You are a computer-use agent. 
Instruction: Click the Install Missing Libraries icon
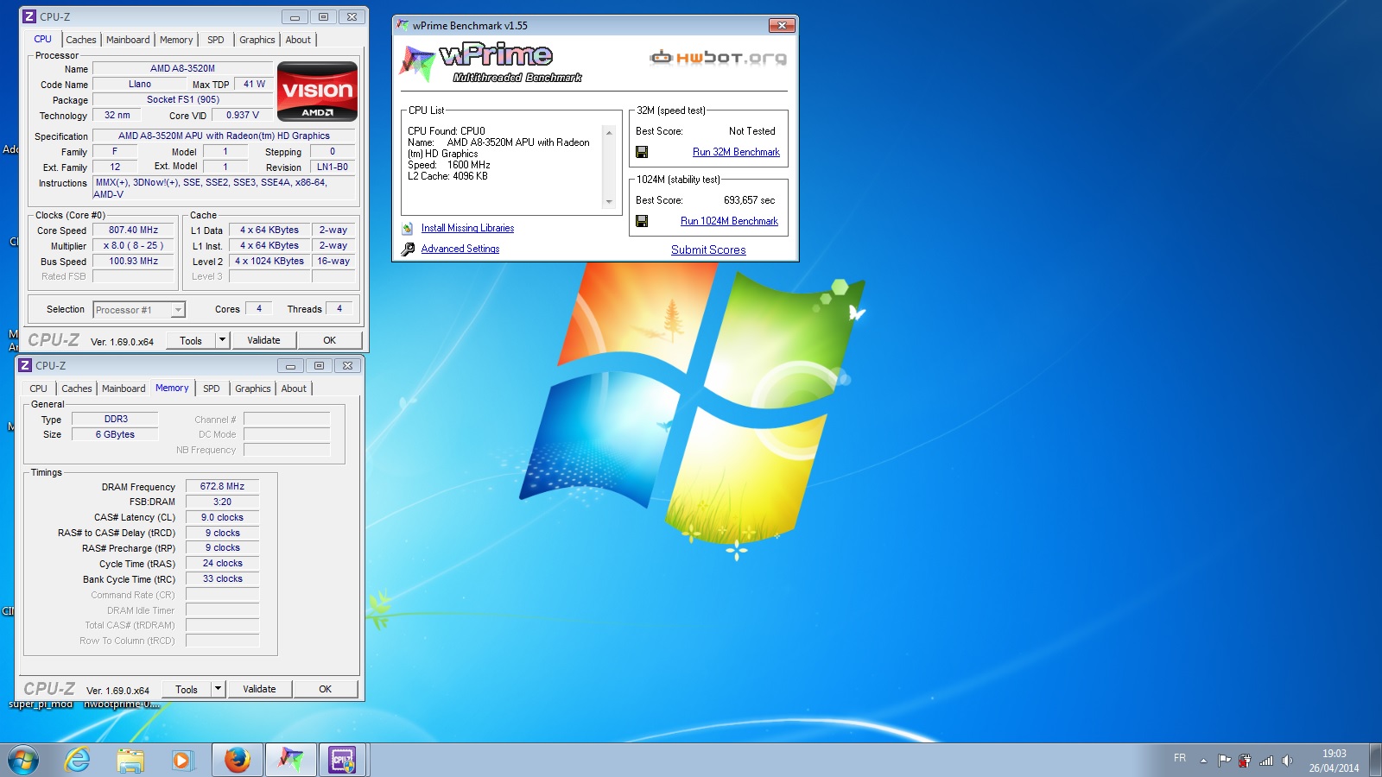click(408, 228)
